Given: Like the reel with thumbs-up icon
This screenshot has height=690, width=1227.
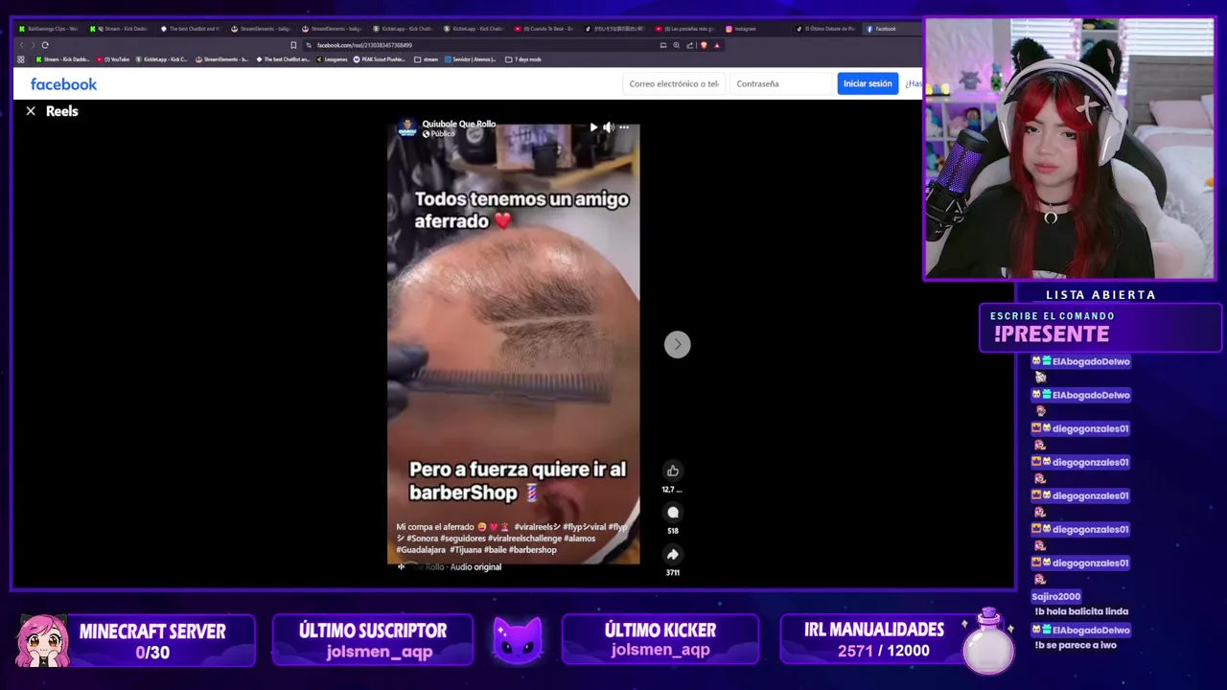Looking at the screenshot, I should point(673,471).
